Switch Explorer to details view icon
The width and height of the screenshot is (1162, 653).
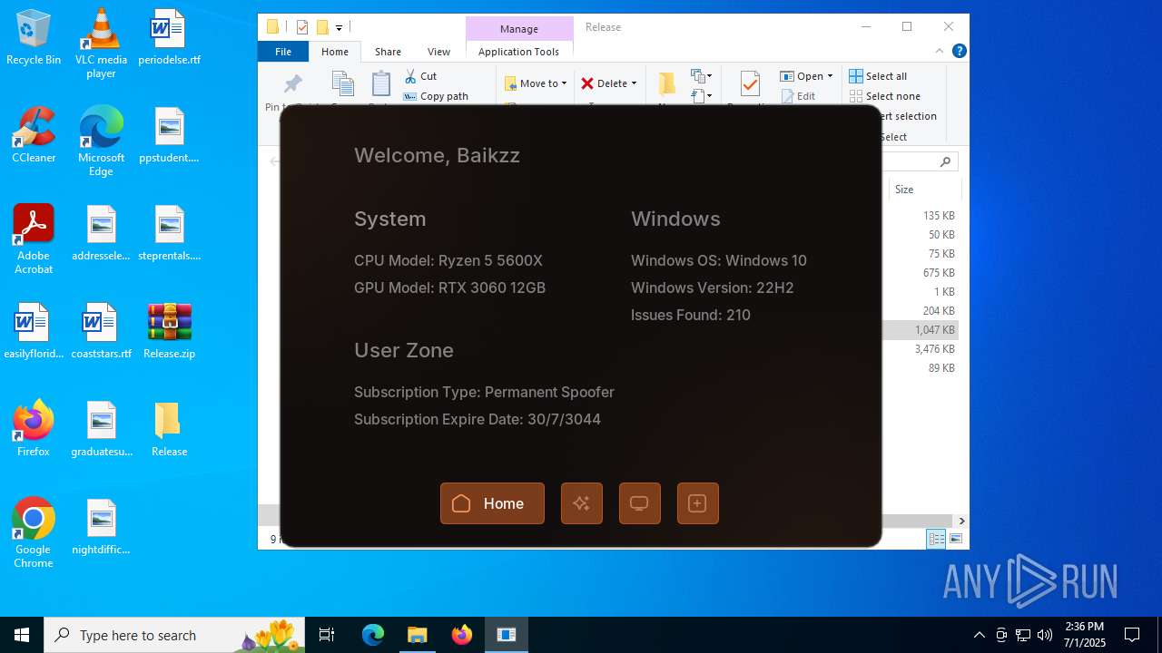coord(936,539)
